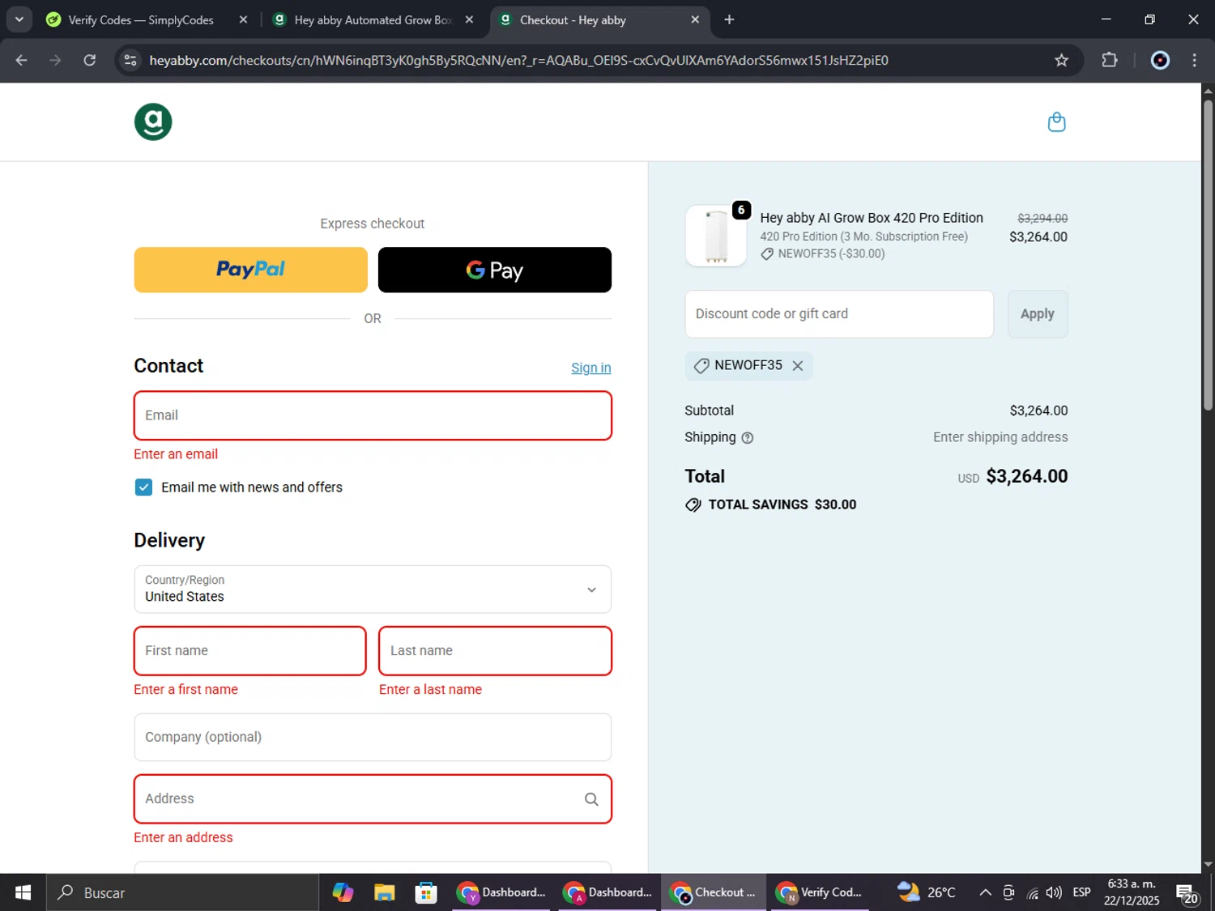Click the browser address bar URL
The width and height of the screenshot is (1215, 911).
(518, 60)
